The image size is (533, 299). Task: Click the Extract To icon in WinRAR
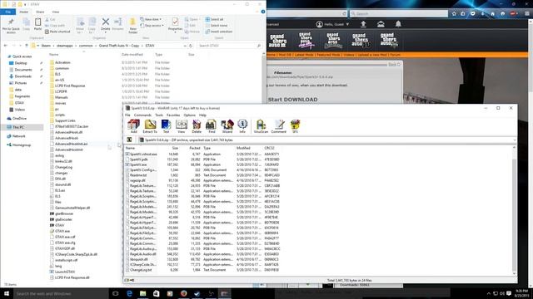(150, 126)
